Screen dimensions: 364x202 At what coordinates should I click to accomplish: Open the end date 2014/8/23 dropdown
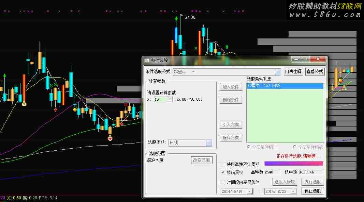pos(293,191)
